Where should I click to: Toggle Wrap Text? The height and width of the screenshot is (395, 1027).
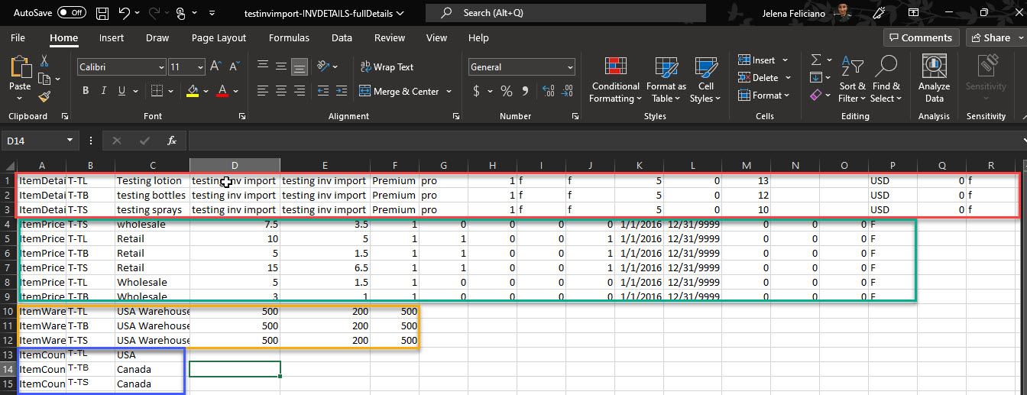tap(386, 67)
